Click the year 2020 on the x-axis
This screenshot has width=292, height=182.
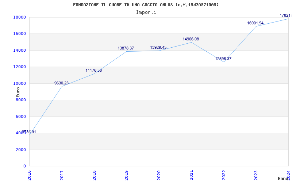[x=159, y=175]
